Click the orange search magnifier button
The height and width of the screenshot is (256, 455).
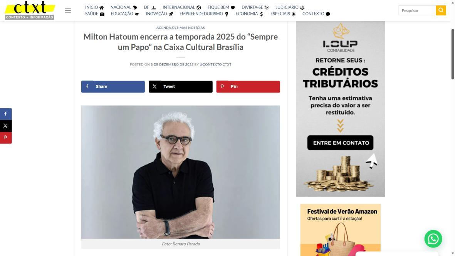point(440,10)
